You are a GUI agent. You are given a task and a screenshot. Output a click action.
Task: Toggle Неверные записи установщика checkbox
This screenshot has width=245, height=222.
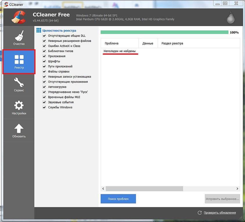click(44, 77)
